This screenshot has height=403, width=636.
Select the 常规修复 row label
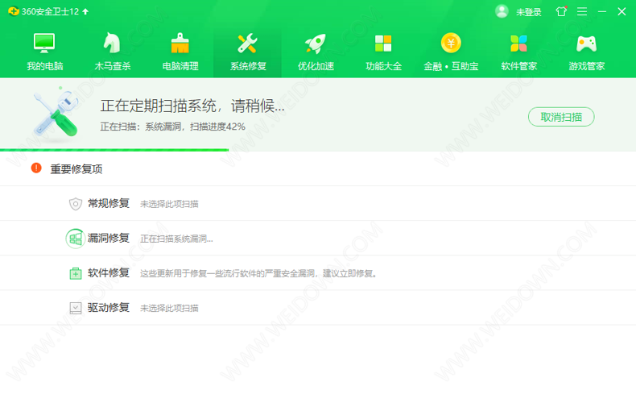pyautogui.click(x=109, y=203)
